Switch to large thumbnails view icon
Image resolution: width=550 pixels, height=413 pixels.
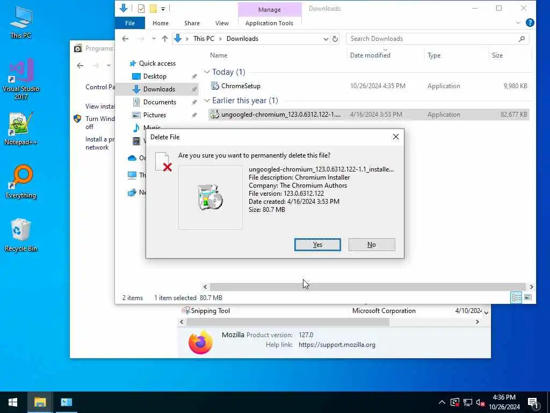528,297
